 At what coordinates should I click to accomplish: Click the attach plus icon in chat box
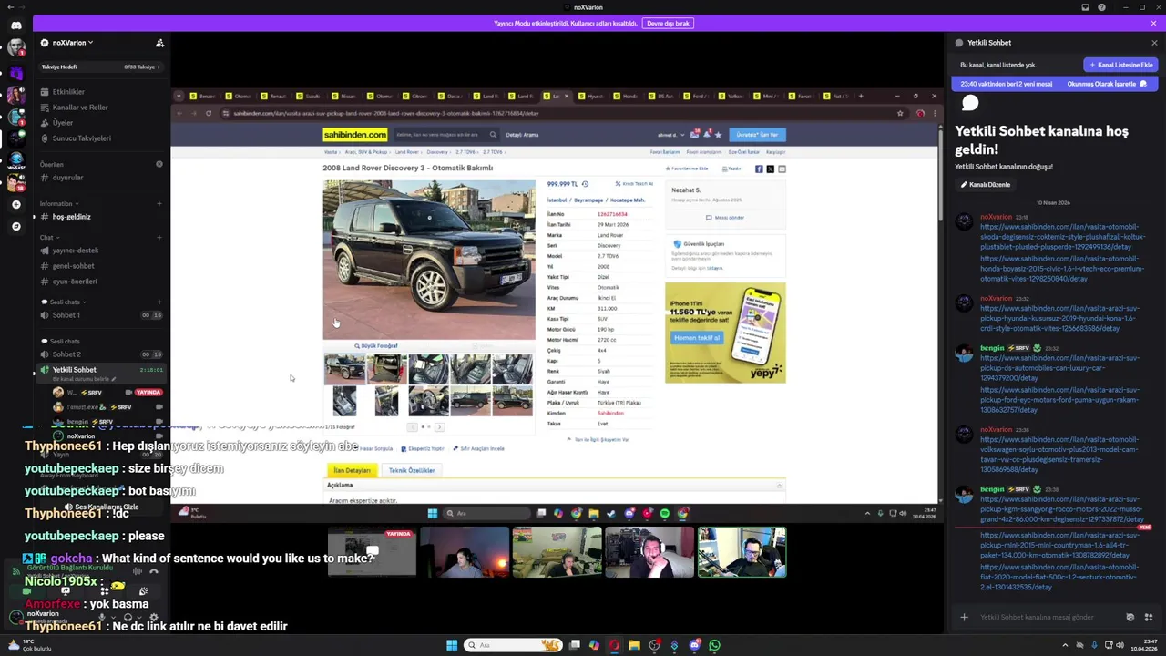point(964,618)
